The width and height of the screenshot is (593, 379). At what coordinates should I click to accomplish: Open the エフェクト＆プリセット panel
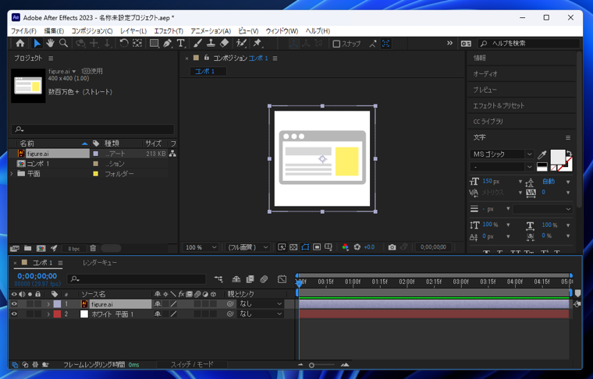pyautogui.click(x=499, y=106)
